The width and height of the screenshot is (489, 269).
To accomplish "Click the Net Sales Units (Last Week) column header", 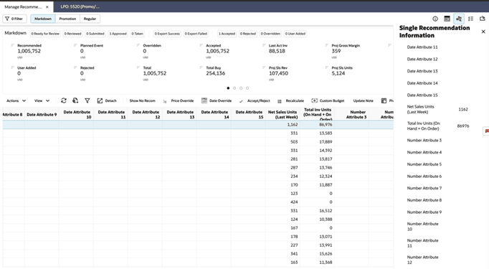I will click(283, 114).
